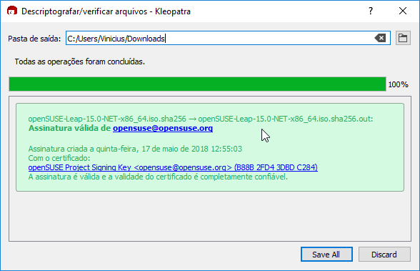
Task: Click the green 100% progress bar
Action: [x=197, y=84]
